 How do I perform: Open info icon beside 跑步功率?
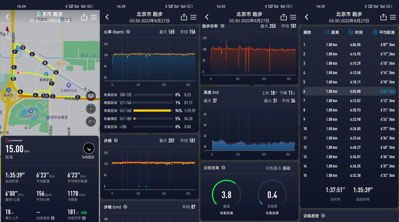[x=222, y=26]
